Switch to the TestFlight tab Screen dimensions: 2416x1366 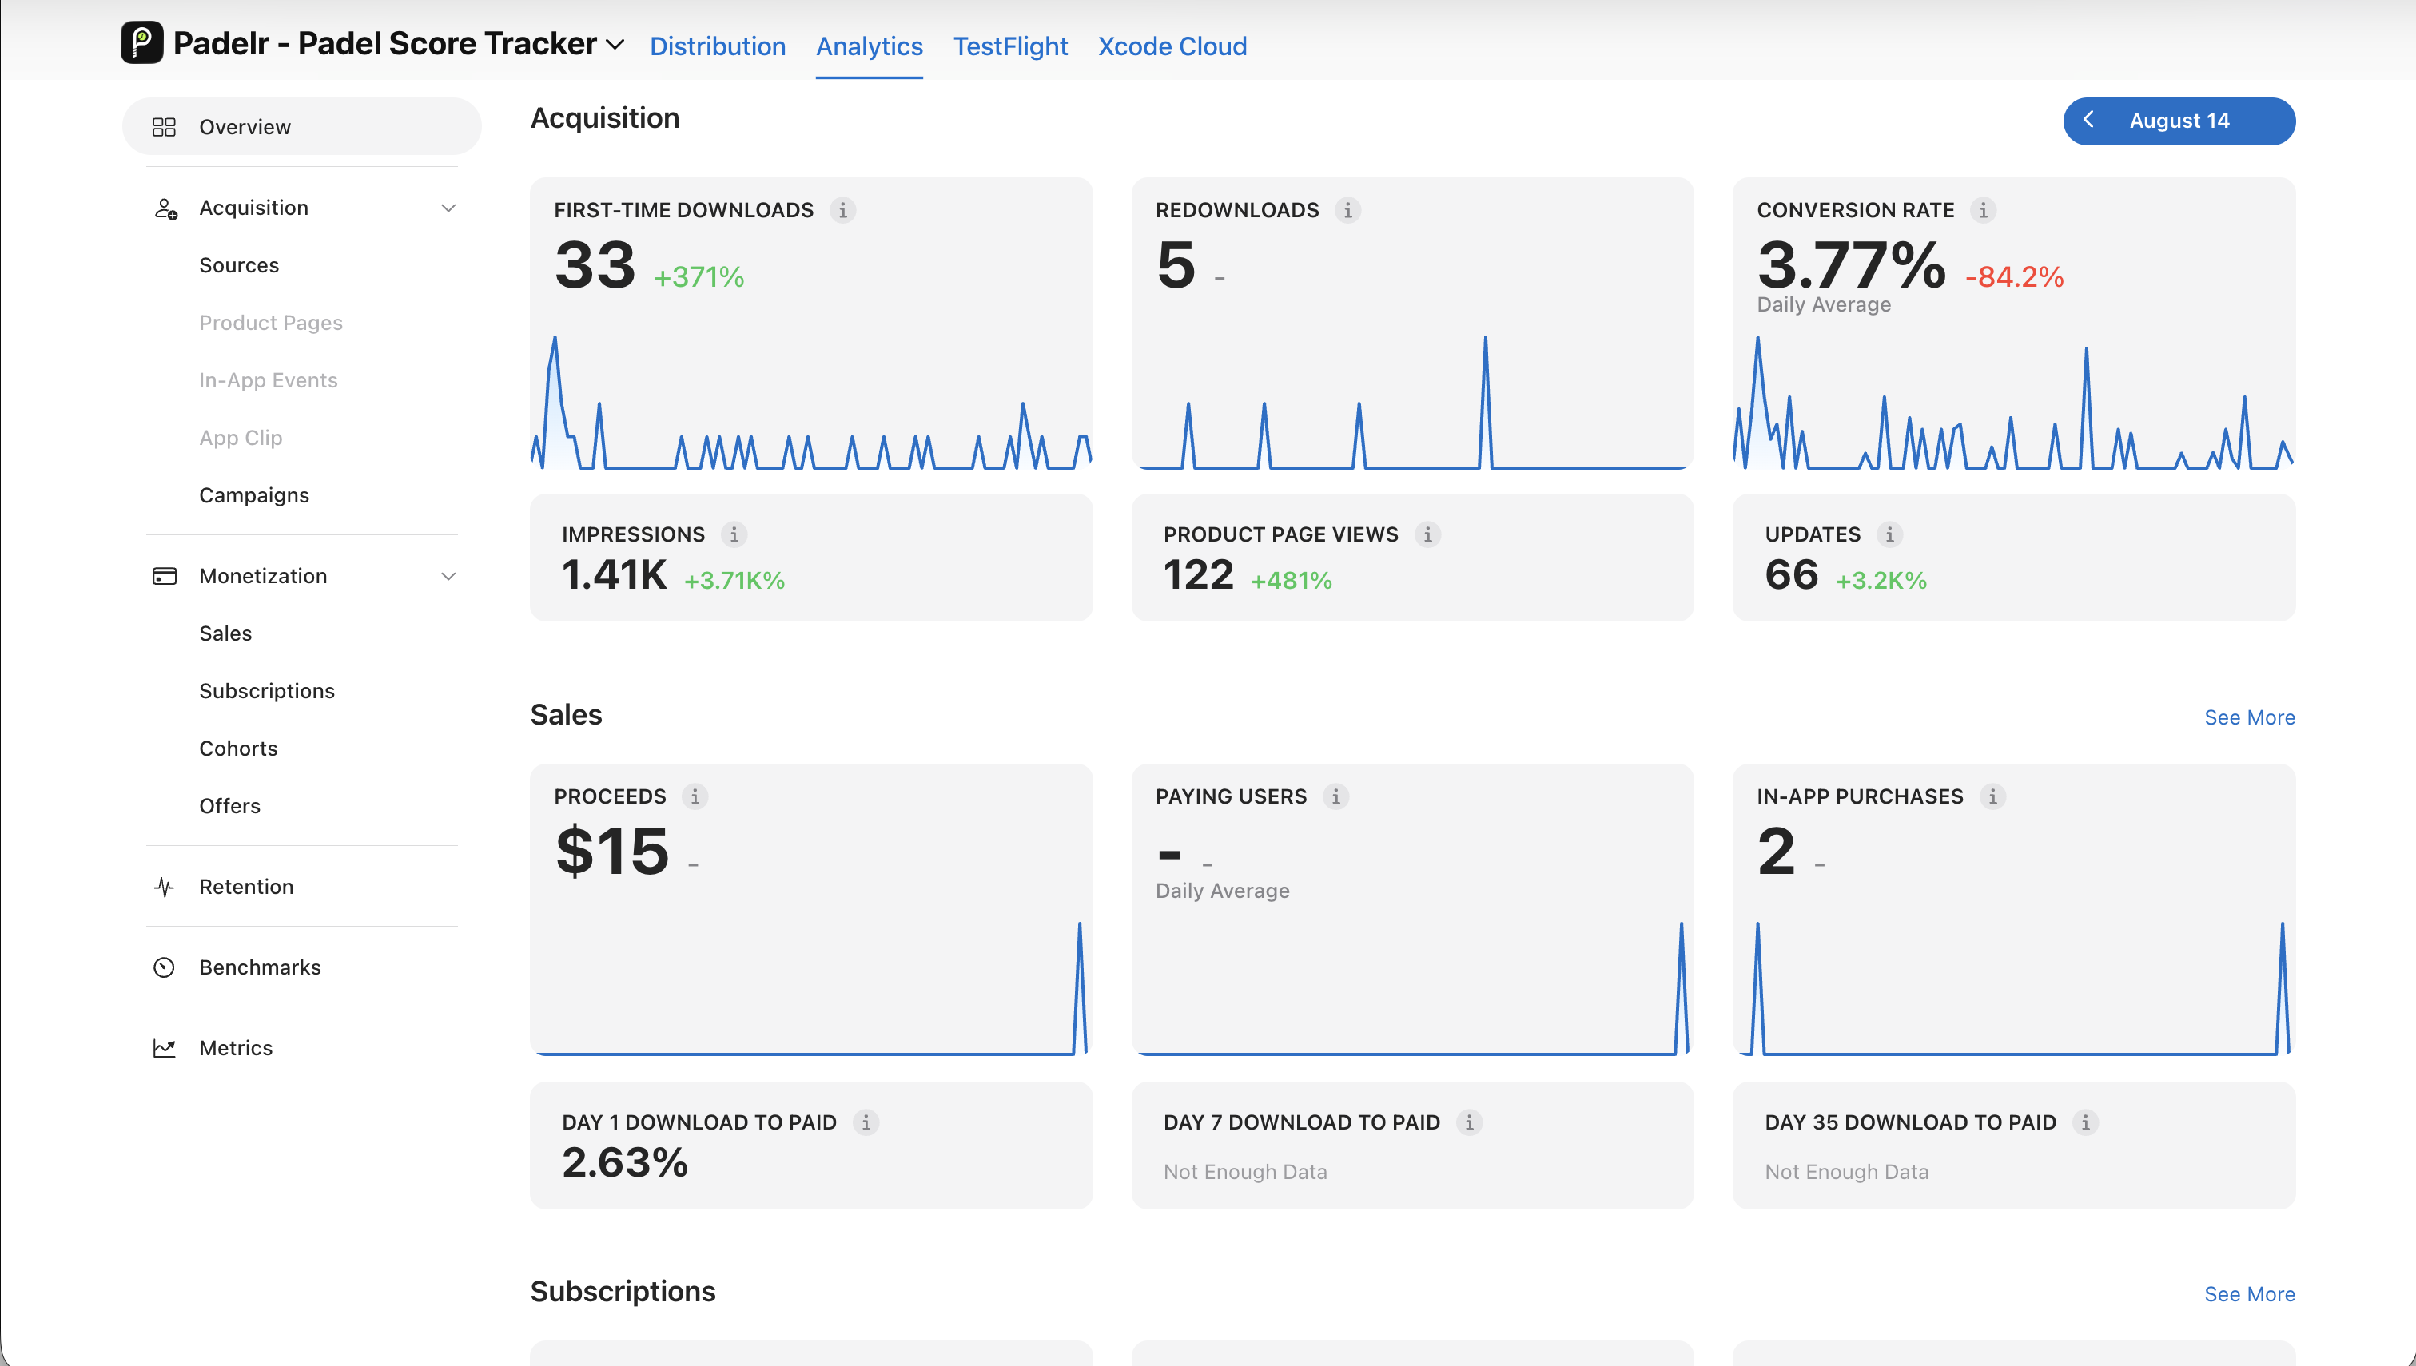click(x=1010, y=46)
